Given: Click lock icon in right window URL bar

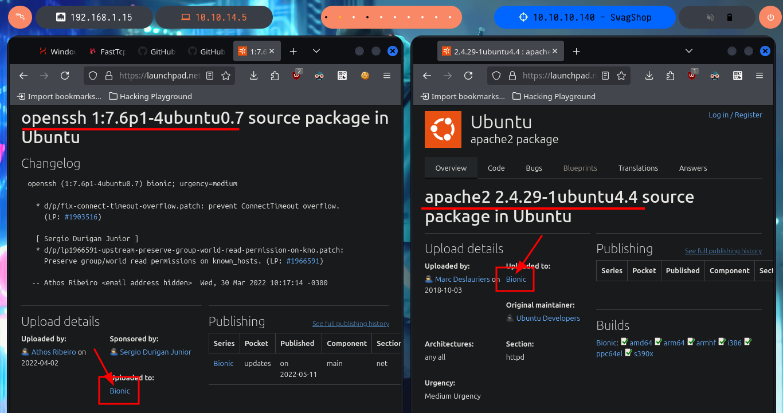Looking at the screenshot, I should [512, 76].
